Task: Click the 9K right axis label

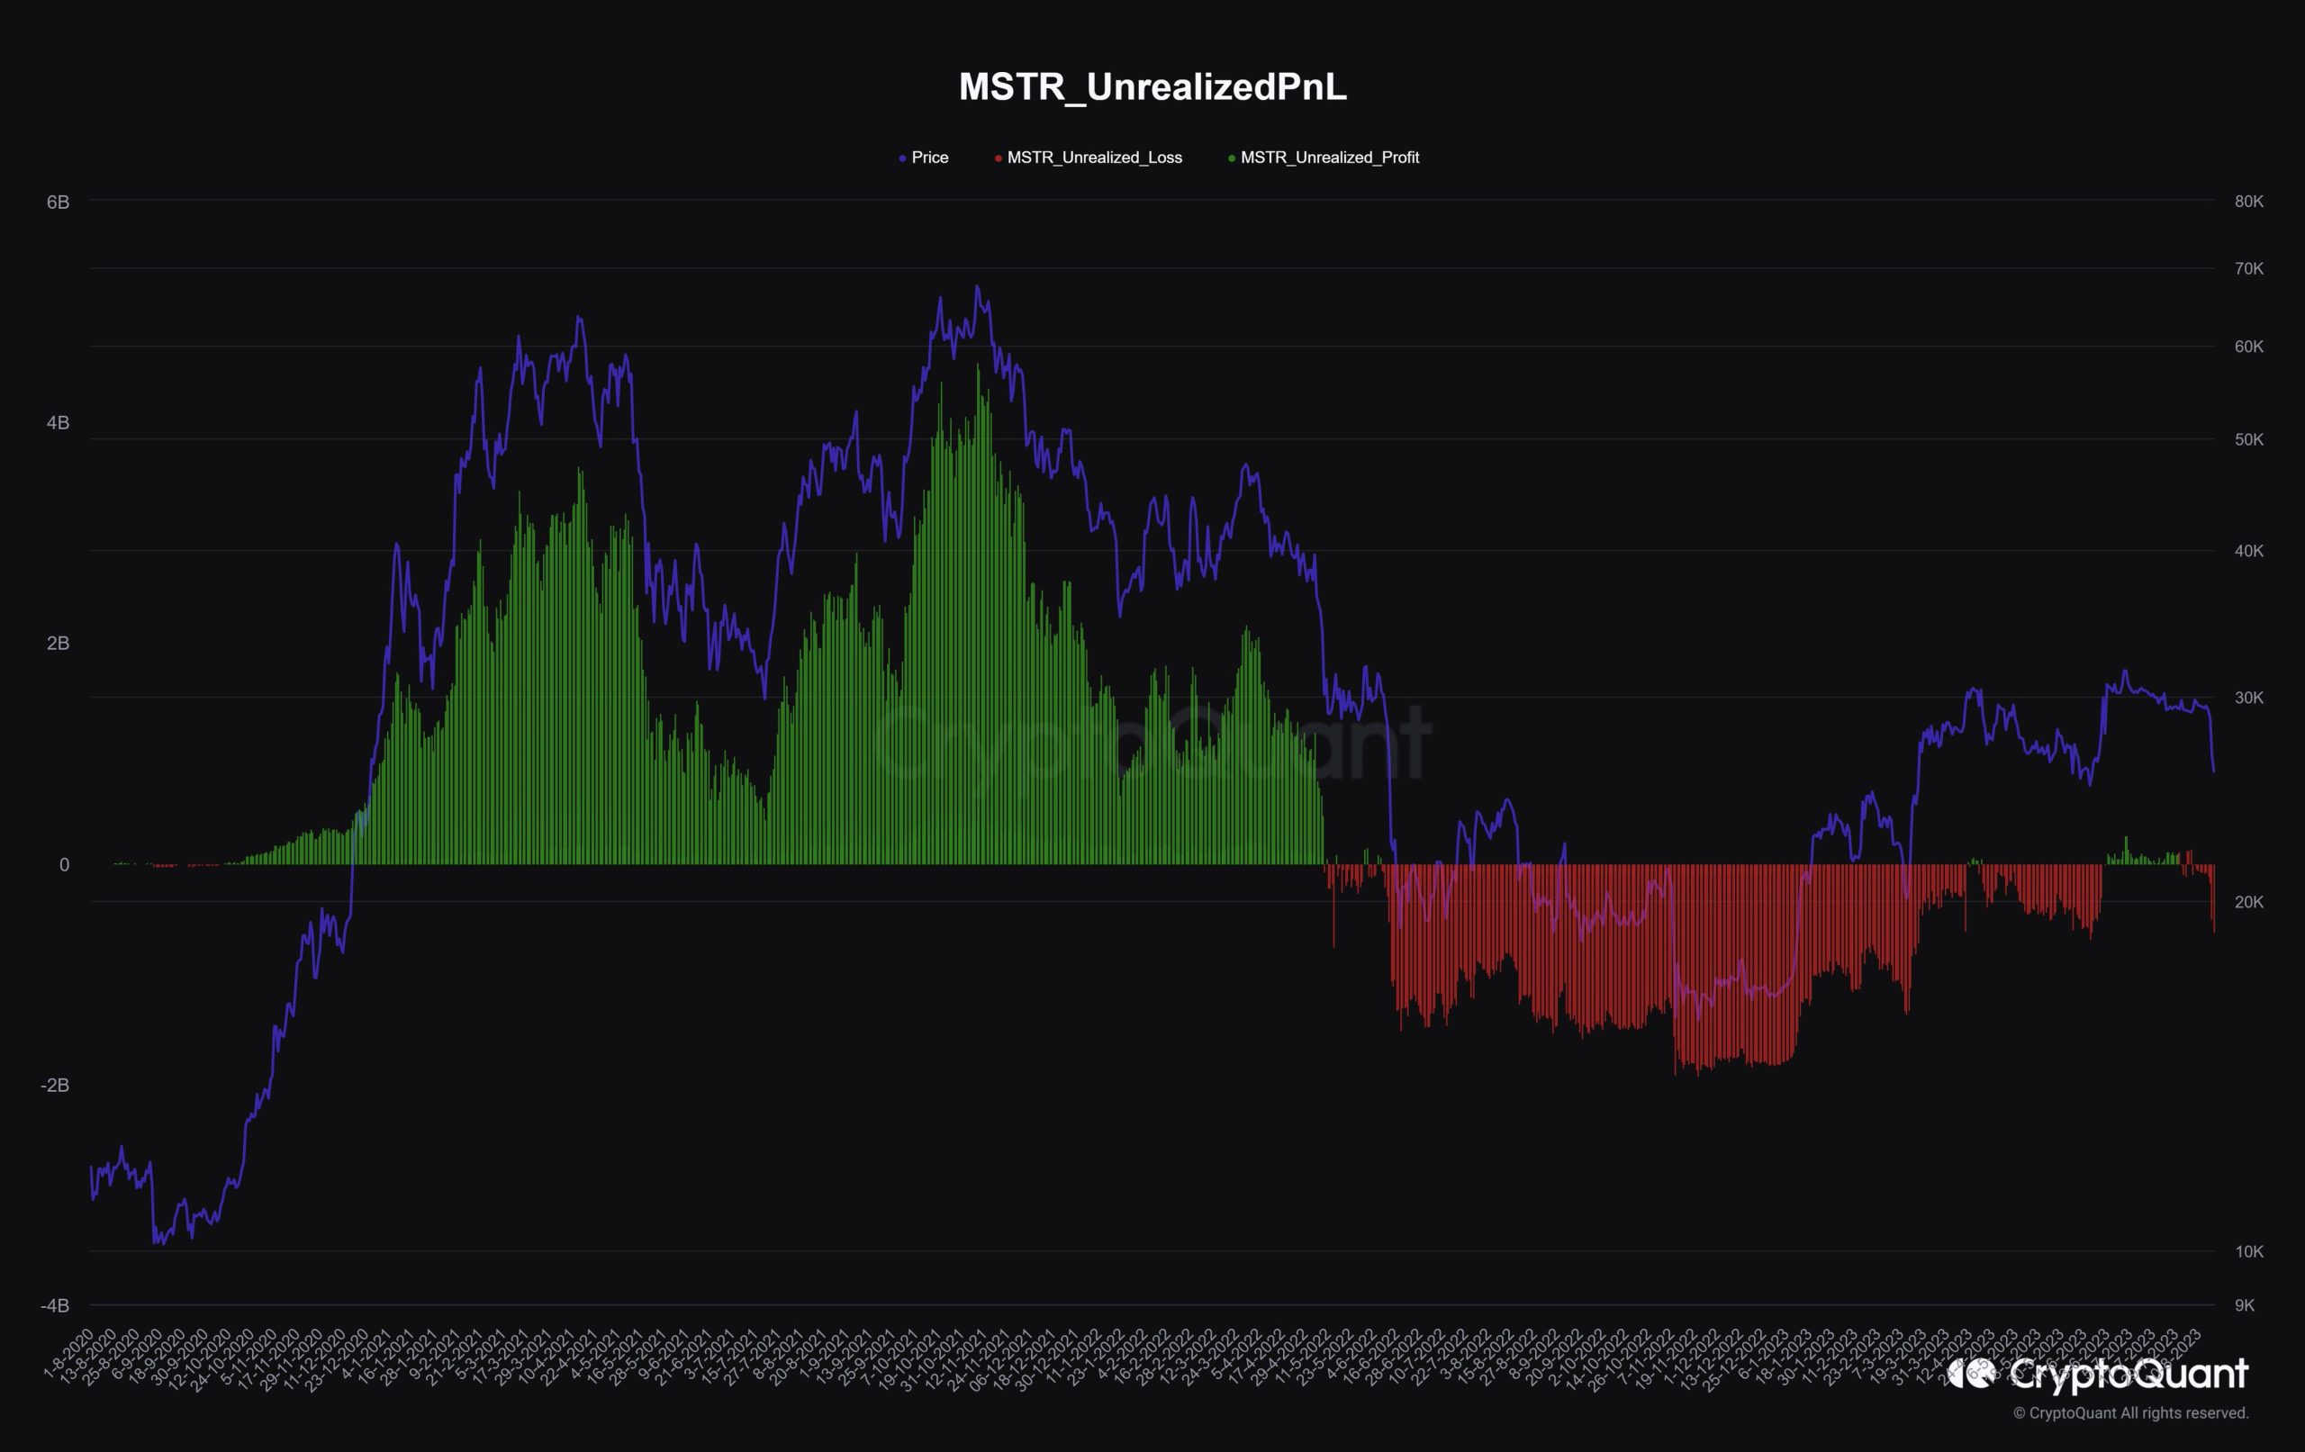Action: click(2245, 1304)
